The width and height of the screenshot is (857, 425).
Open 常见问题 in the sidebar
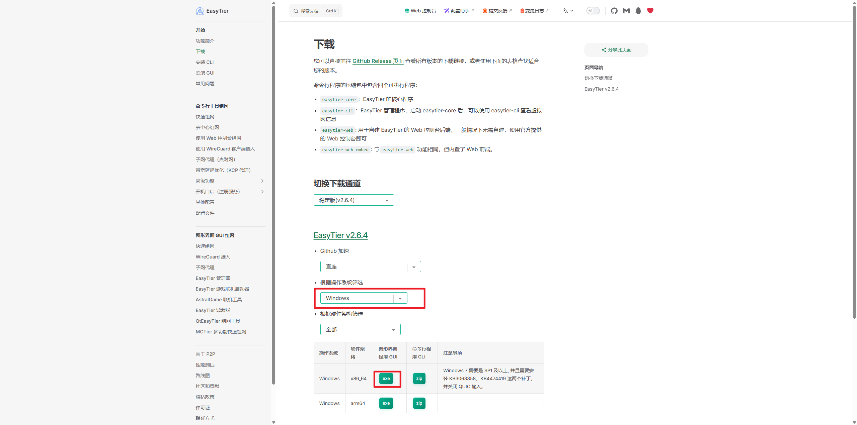205,84
